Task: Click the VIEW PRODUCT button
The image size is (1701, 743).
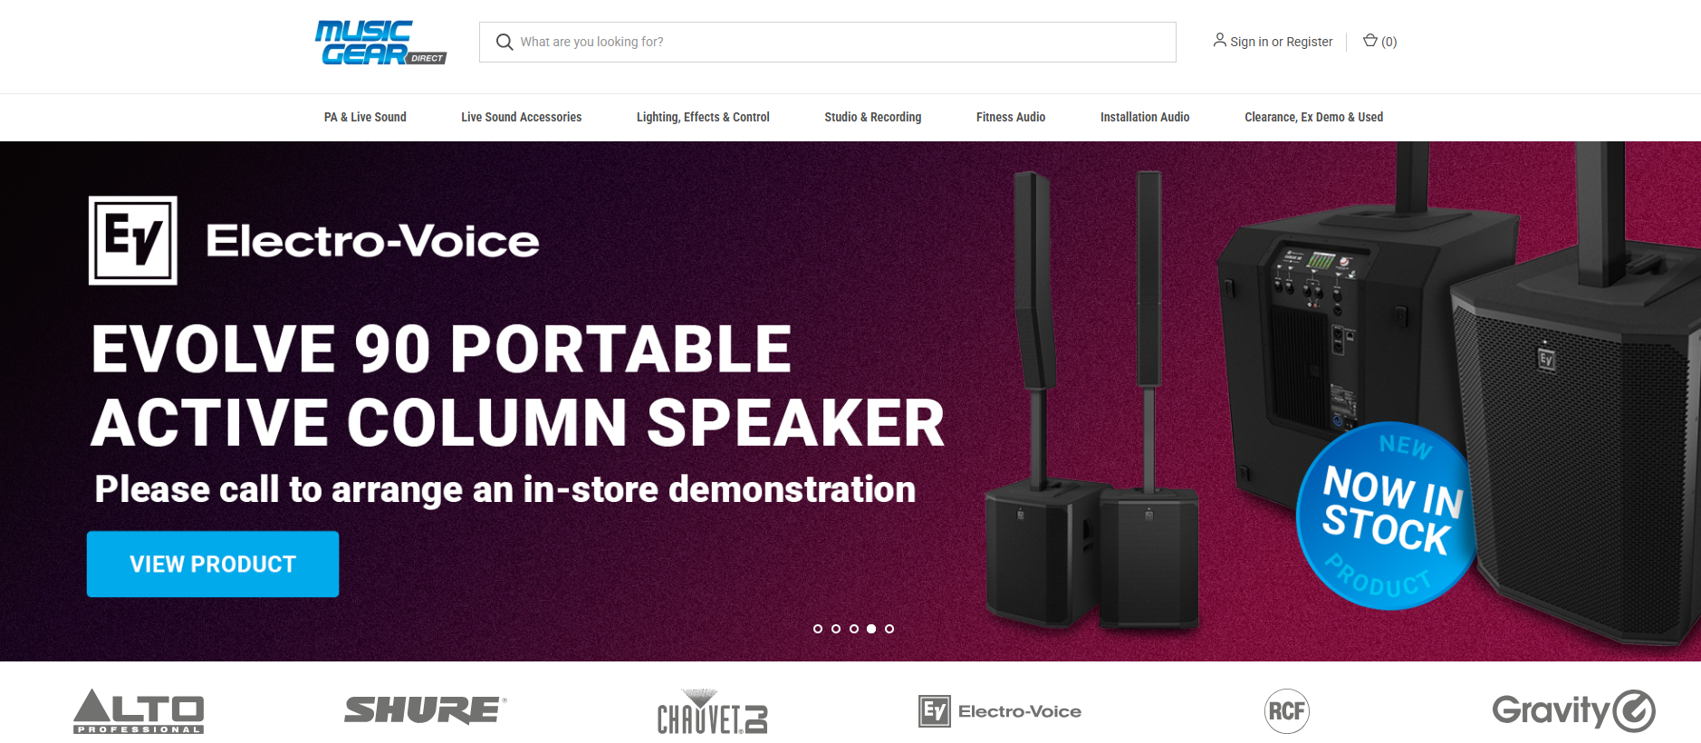Action: tap(213, 564)
